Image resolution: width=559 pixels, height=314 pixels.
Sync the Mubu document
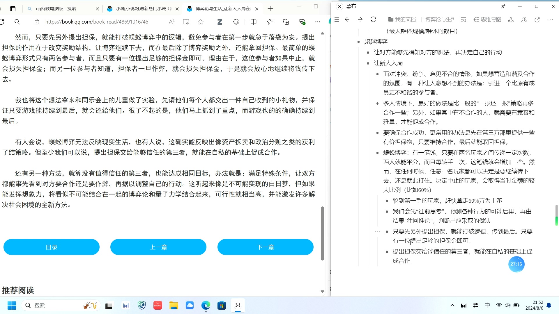click(373, 19)
